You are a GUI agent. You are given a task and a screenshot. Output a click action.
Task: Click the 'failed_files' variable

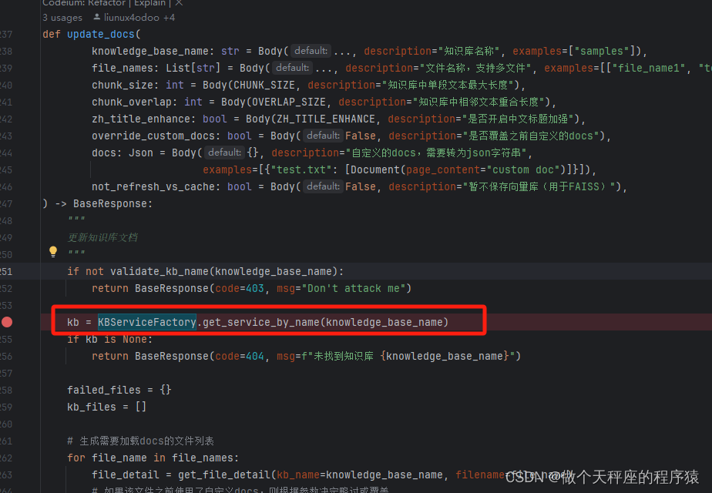(x=104, y=390)
